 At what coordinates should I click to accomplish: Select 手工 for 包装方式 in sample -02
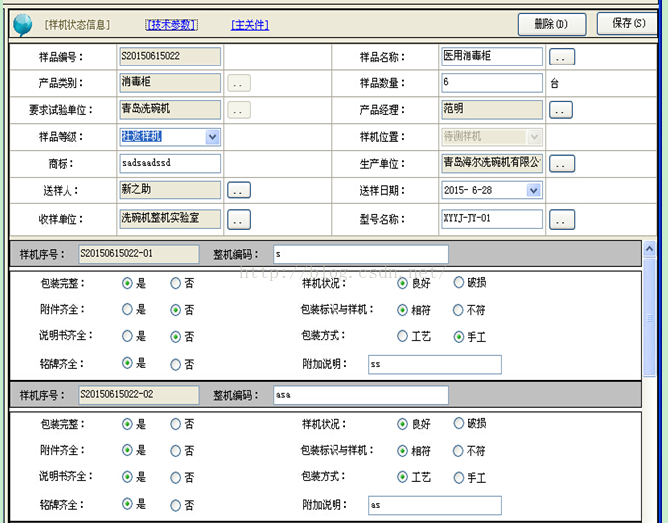458,478
